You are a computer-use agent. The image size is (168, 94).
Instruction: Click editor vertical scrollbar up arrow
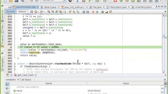click(163, 15)
